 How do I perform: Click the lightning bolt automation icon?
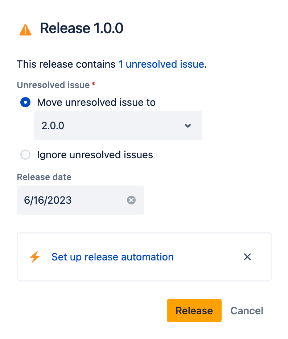coord(35,257)
